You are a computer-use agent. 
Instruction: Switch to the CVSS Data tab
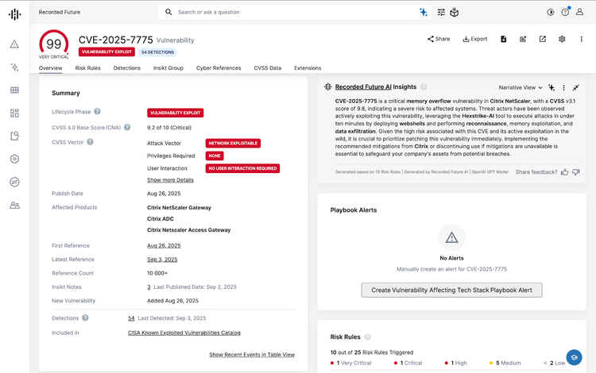click(267, 68)
